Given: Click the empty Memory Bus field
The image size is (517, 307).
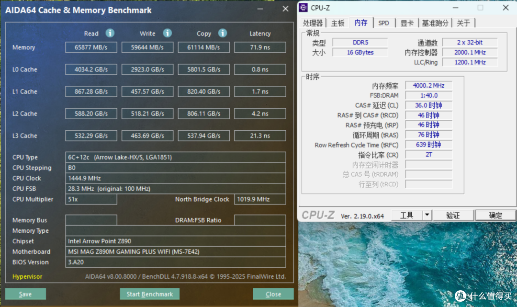Looking at the screenshot, I should click(91, 220).
